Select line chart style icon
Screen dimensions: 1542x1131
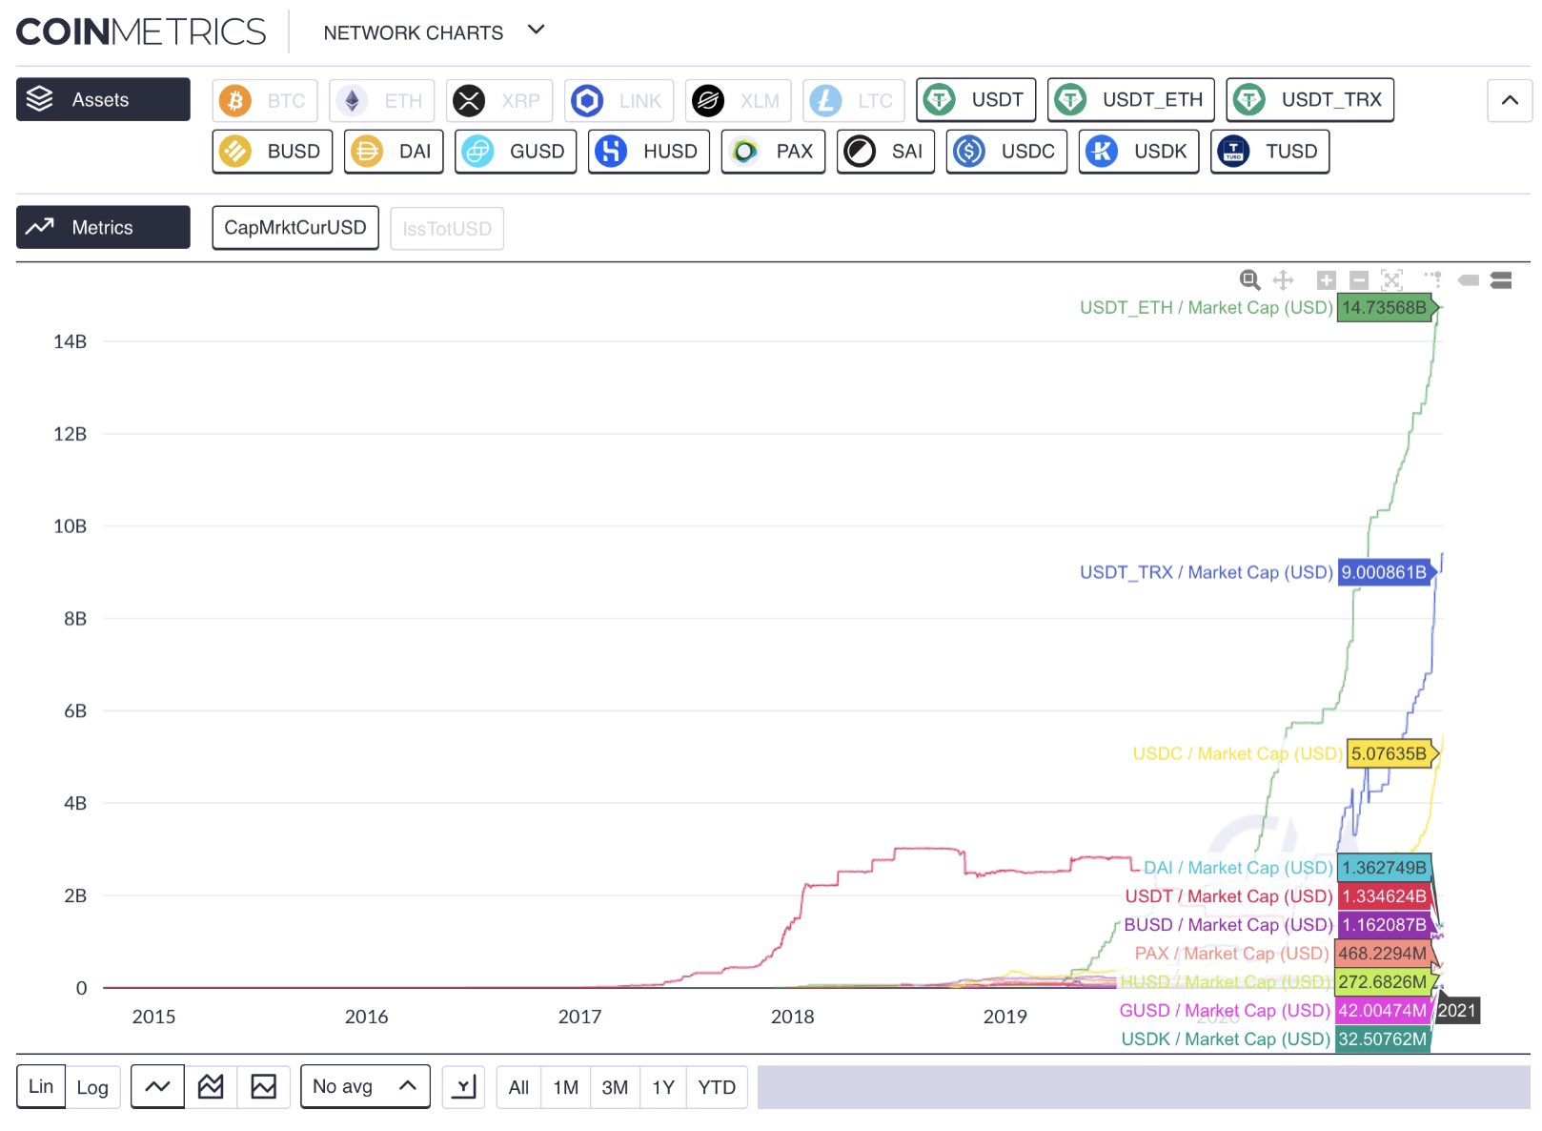click(x=157, y=1086)
